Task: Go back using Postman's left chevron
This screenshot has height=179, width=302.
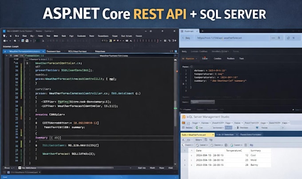Action: tap(183, 38)
